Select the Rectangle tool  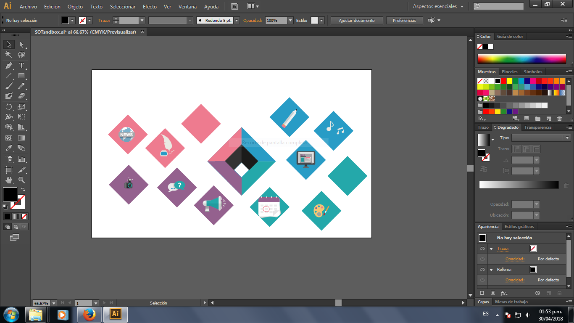[21, 76]
